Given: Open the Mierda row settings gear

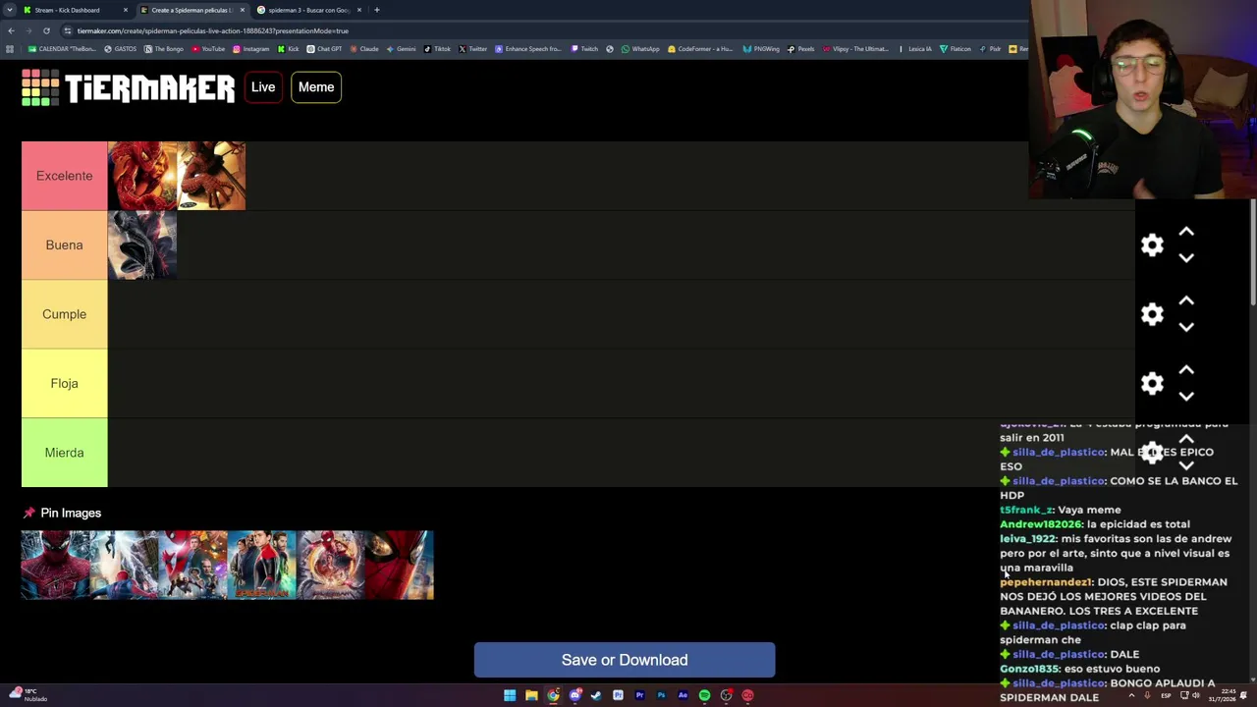Looking at the screenshot, I should [x=1152, y=453].
